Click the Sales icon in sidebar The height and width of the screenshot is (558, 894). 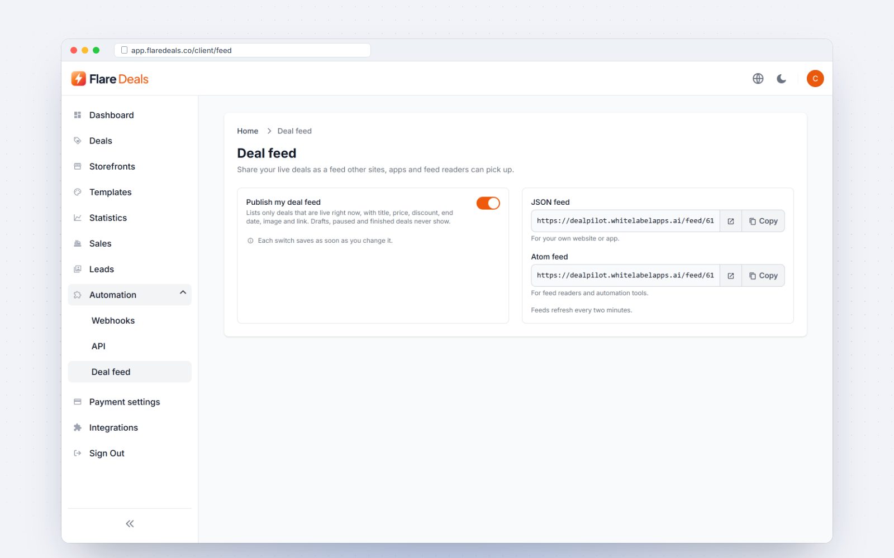coord(78,243)
